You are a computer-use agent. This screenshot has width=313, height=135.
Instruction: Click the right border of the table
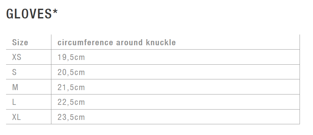(300, 80)
